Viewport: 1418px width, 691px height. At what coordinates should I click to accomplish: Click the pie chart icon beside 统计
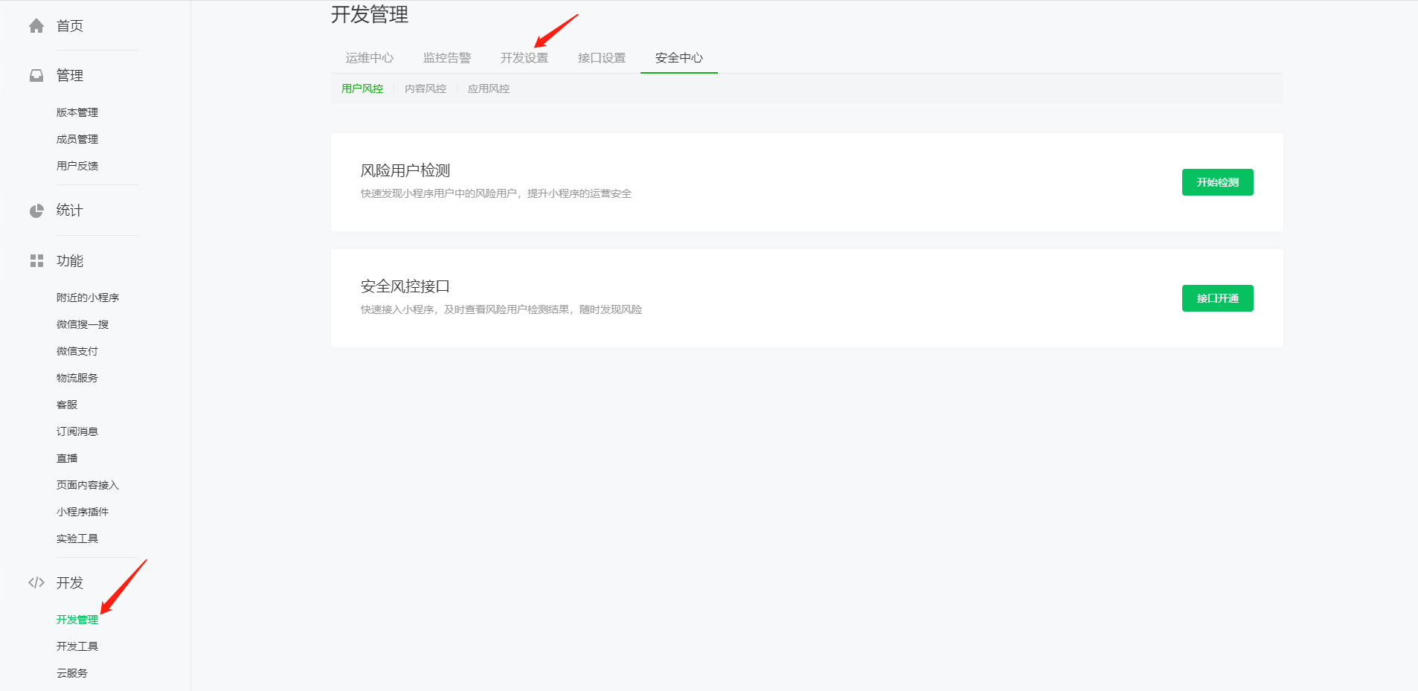pos(36,210)
